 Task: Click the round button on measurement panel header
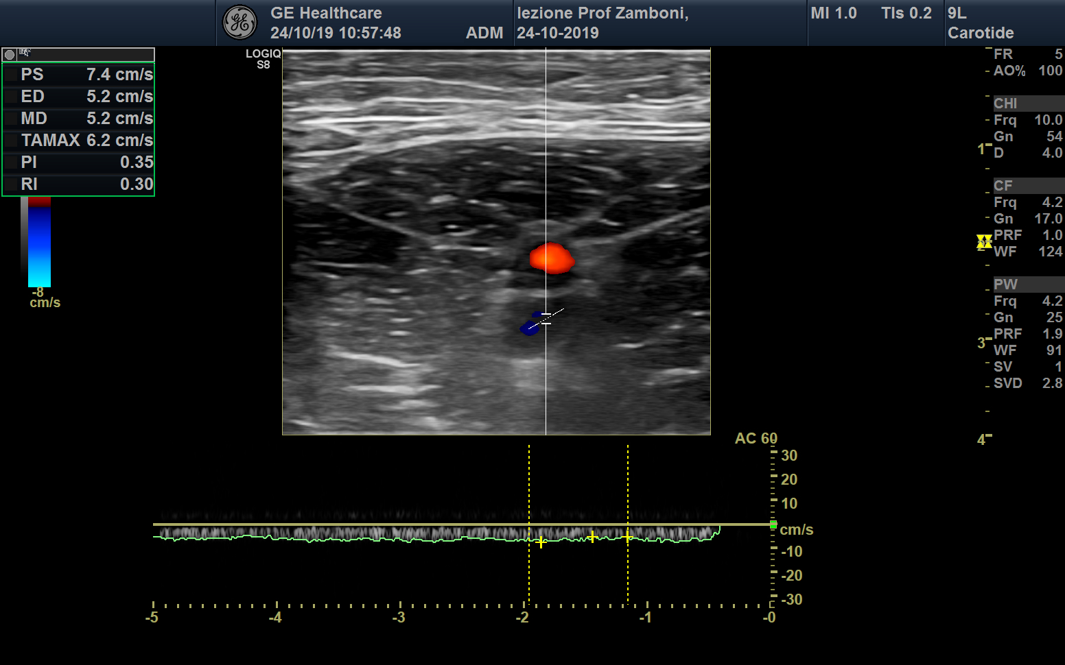click(x=10, y=55)
